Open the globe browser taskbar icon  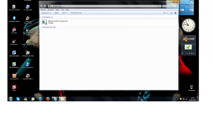[40, 99]
